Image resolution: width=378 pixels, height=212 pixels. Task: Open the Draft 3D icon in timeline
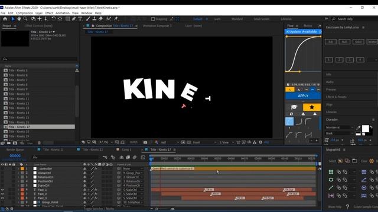[x=113, y=157]
